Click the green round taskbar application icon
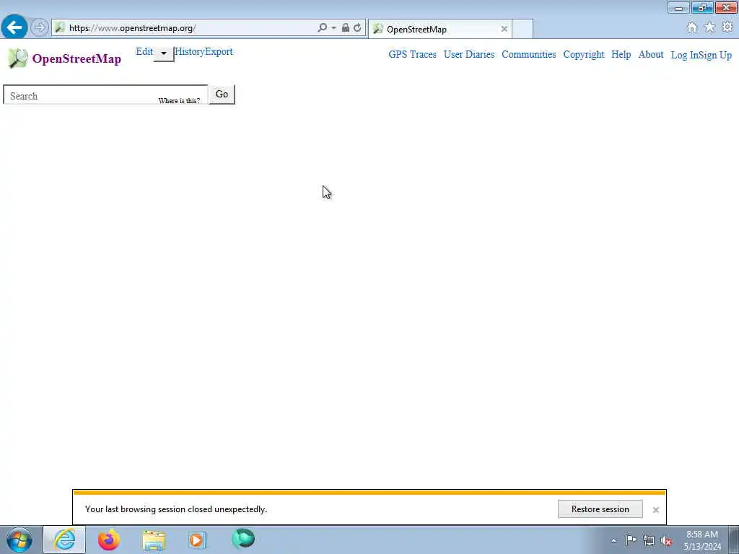Screen dimensions: 739x554 coord(243,539)
